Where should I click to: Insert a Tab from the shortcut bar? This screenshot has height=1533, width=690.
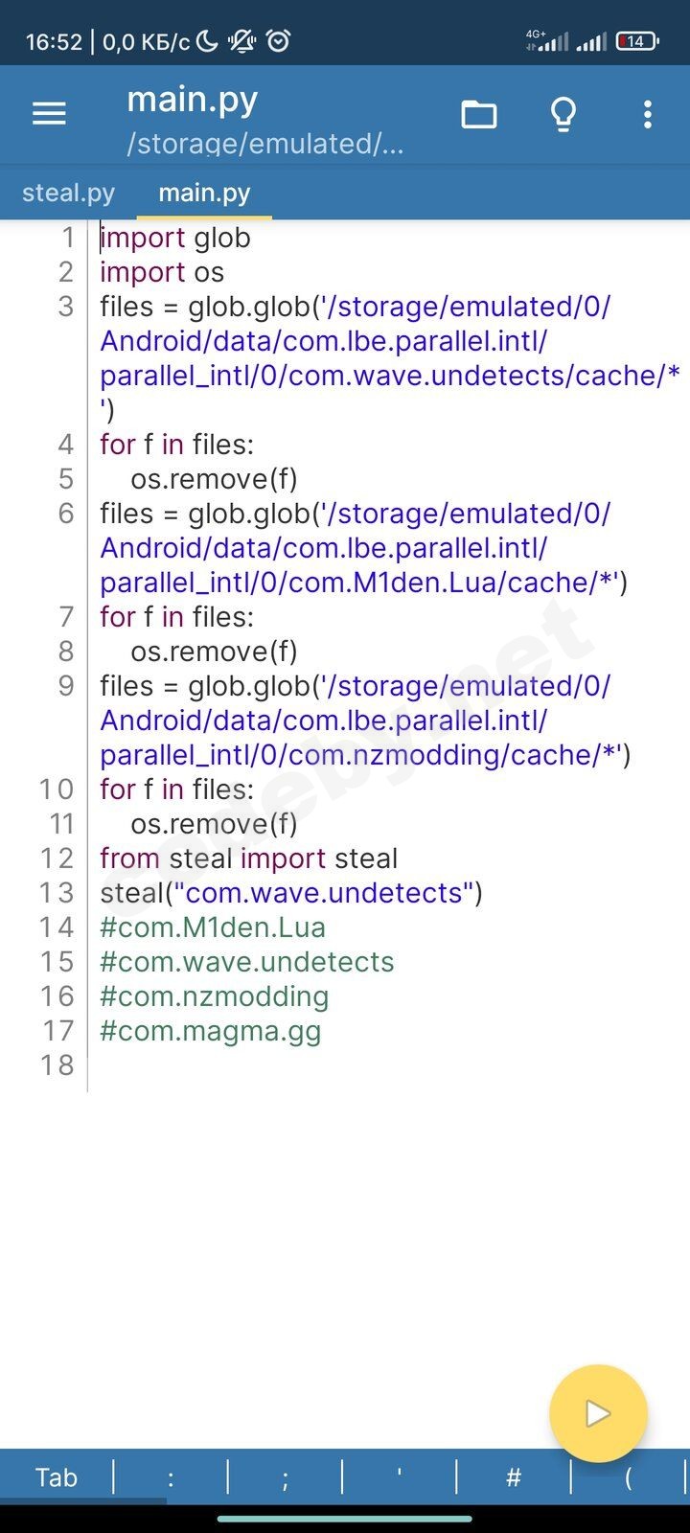[x=56, y=1477]
